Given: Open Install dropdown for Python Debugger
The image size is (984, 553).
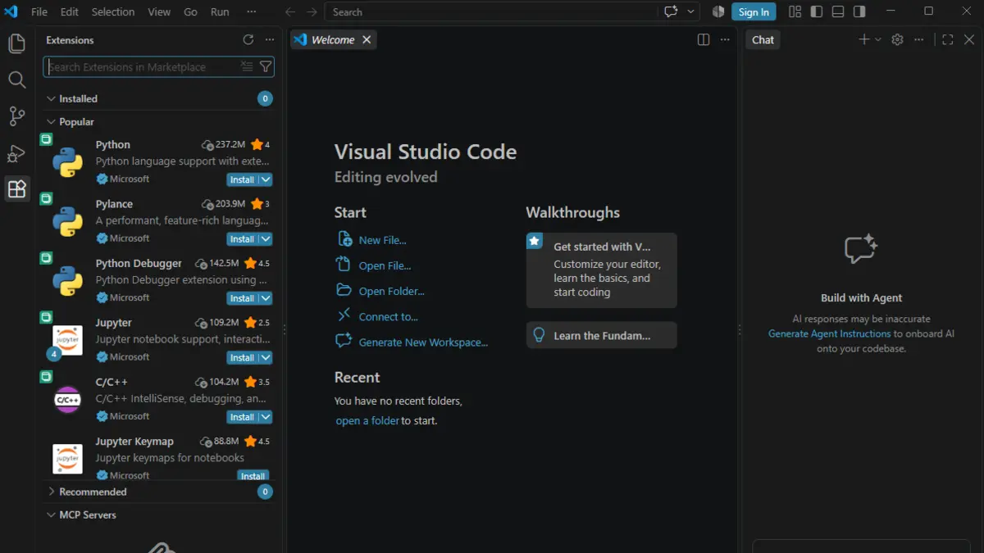Looking at the screenshot, I should tap(266, 298).
